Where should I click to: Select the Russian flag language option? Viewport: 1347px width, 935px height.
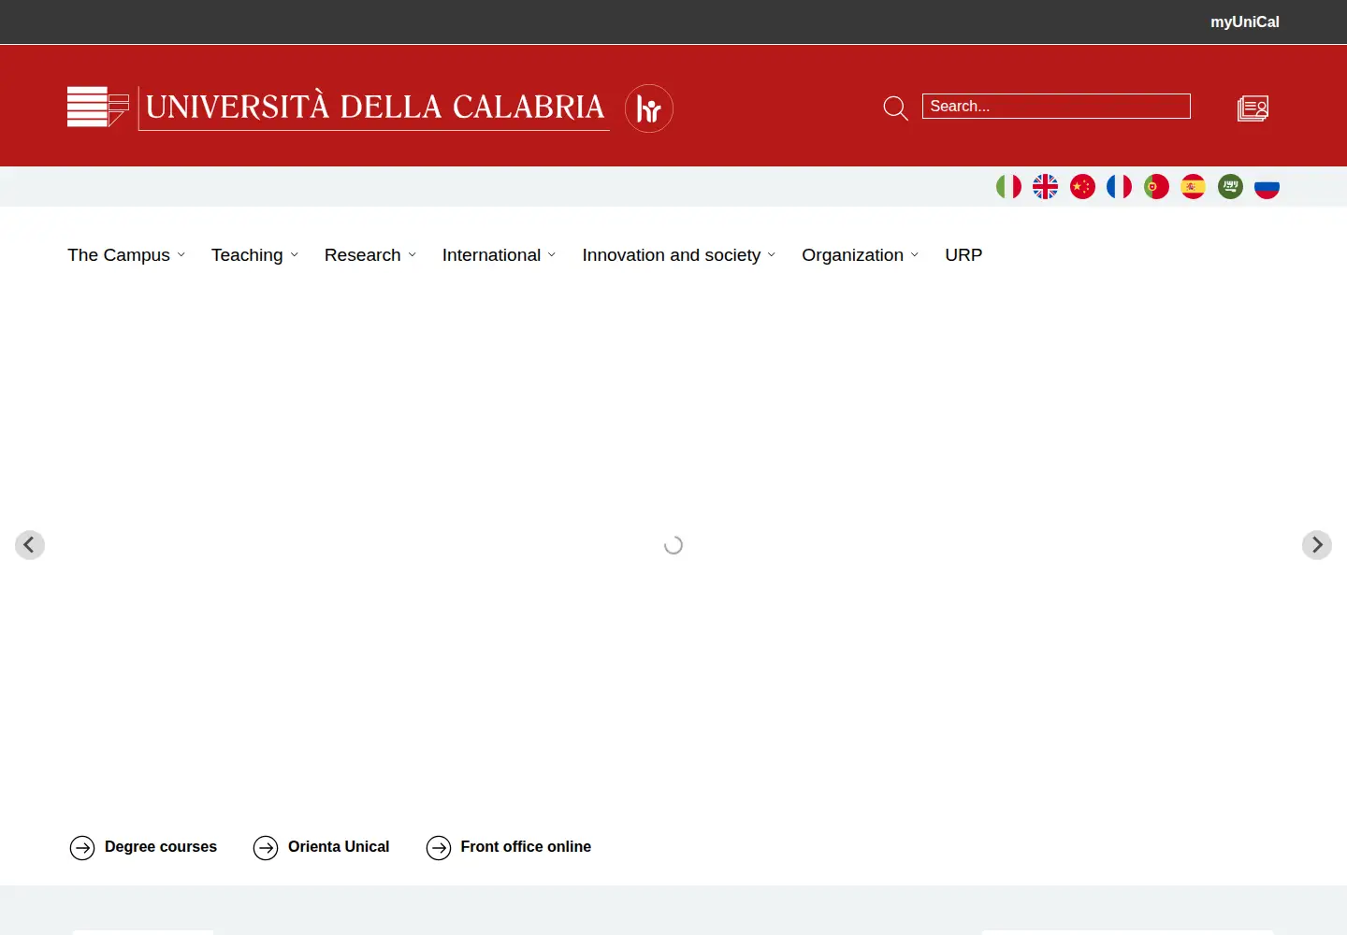coord(1267,187)
